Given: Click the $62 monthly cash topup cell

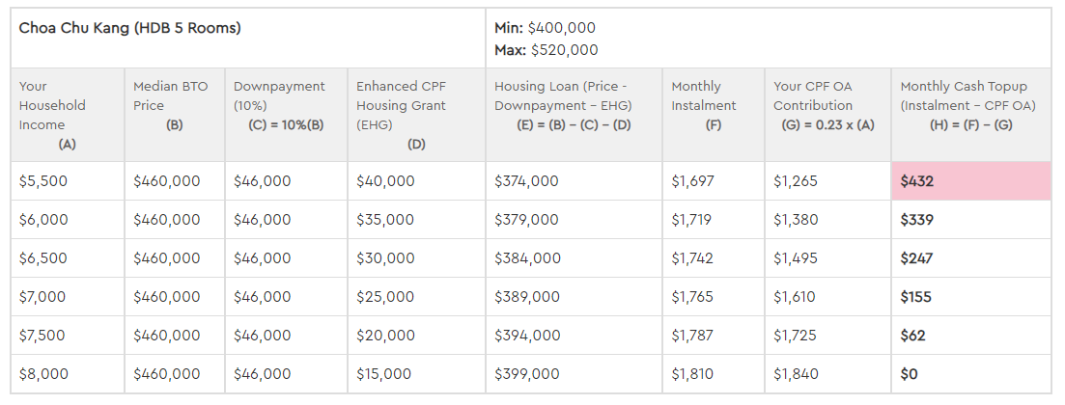Looking at the screenshot, I should click(x=971, y=336).
